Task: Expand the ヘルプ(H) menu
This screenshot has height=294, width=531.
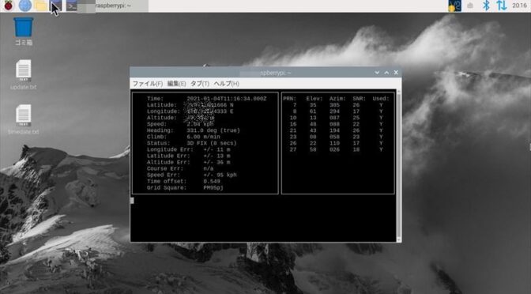Action: [x=226, y=83]
